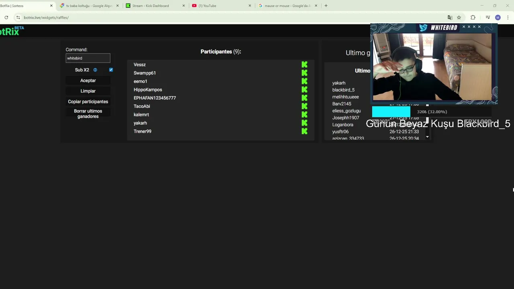Click the Aceptar button

click(x=88, y=81)
